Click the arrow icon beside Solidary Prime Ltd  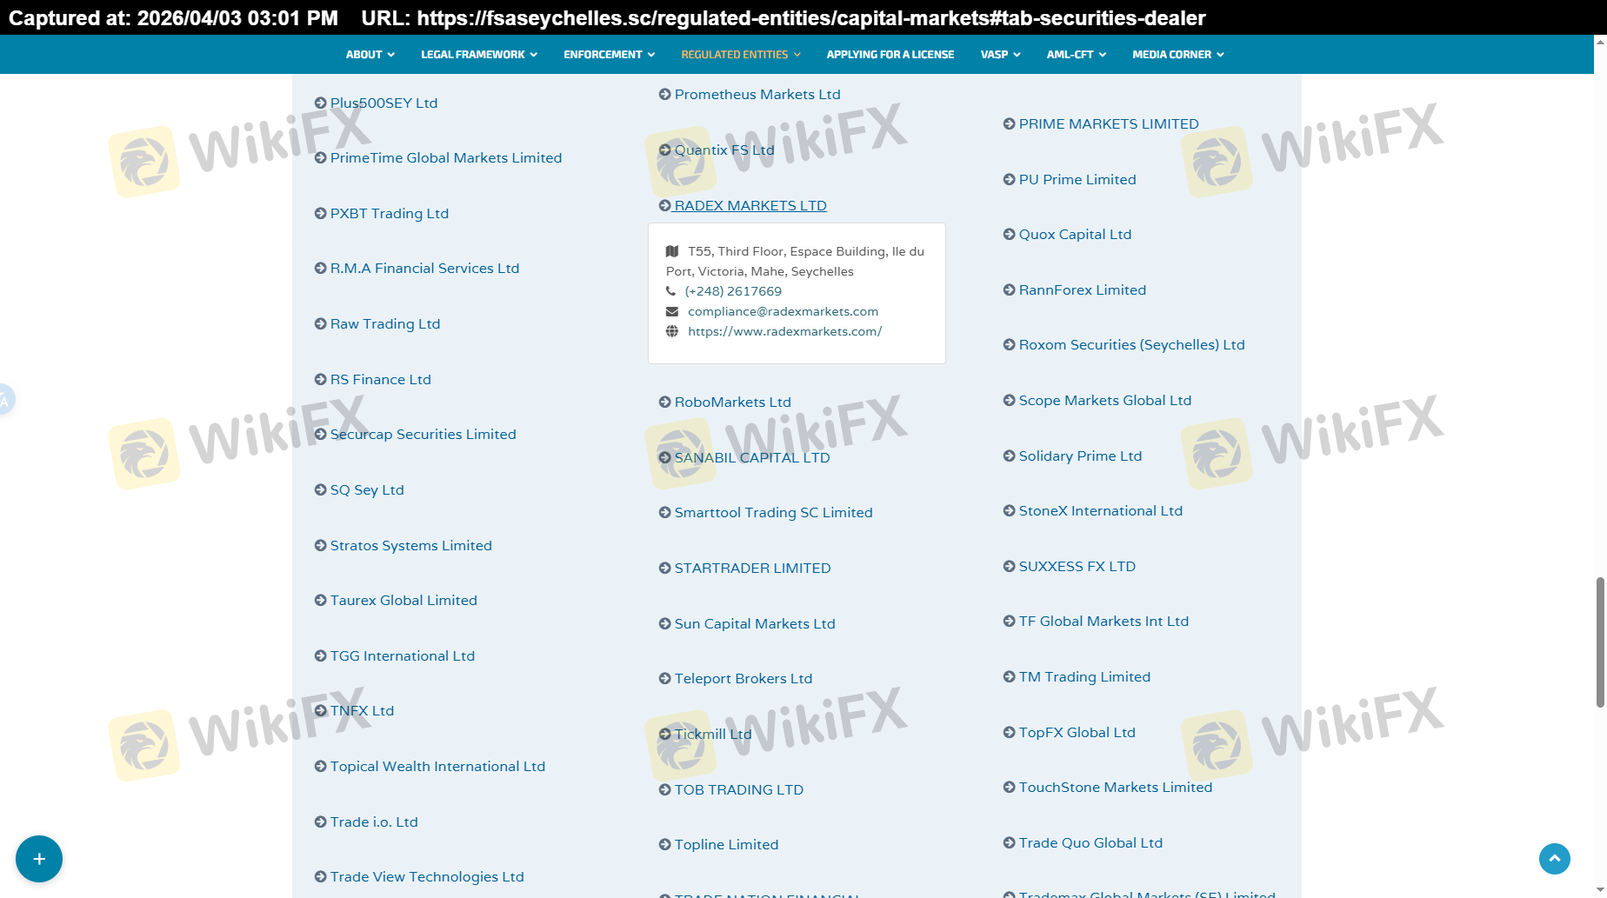[x=1009, y=456]
